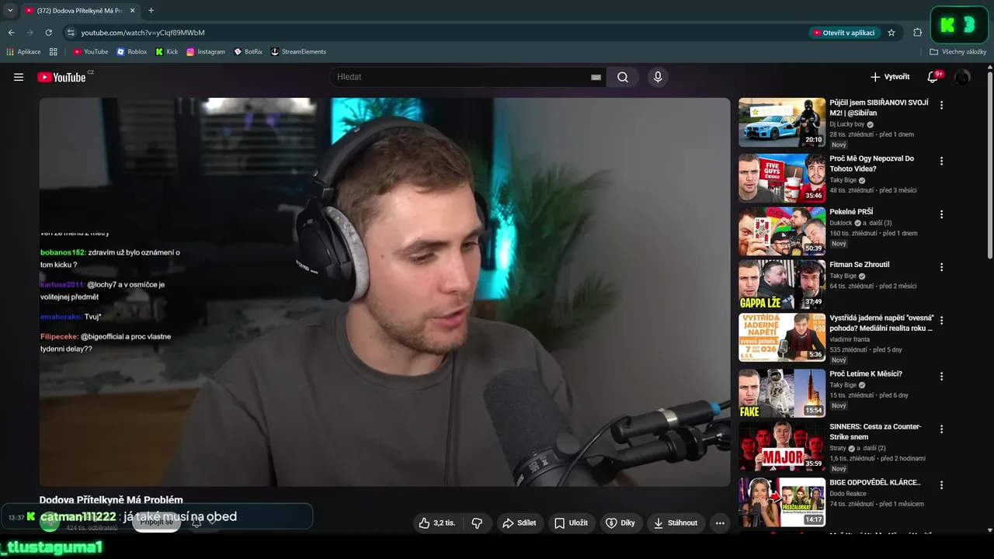Image resolution: width=994 pixels, height=559 pixels.
Task: View site information icon in address bar
Action: tap(71, 33)
